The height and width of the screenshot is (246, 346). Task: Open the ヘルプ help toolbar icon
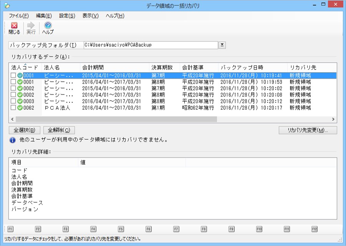[x=48, y=26]
